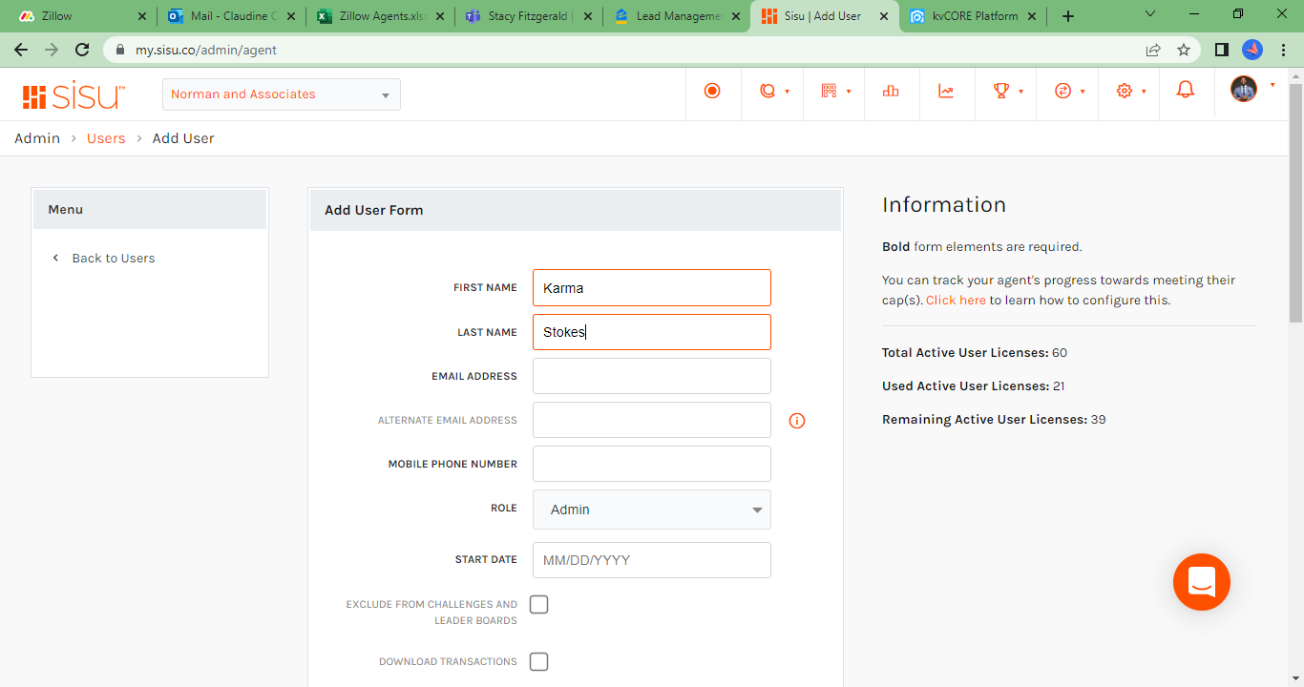Click the 'Total Active User Licenses: 60' text
The height and width of the screenshot is (687, 1304).
tap(975, 353)
